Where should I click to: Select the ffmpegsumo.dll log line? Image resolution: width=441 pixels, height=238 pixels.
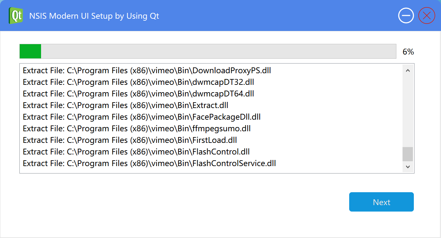click(137, 128)
